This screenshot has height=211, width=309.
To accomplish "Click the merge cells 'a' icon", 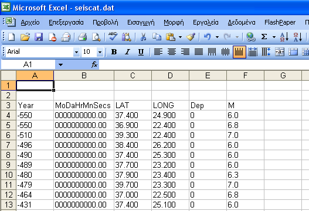I will click(x=280, y=52).
